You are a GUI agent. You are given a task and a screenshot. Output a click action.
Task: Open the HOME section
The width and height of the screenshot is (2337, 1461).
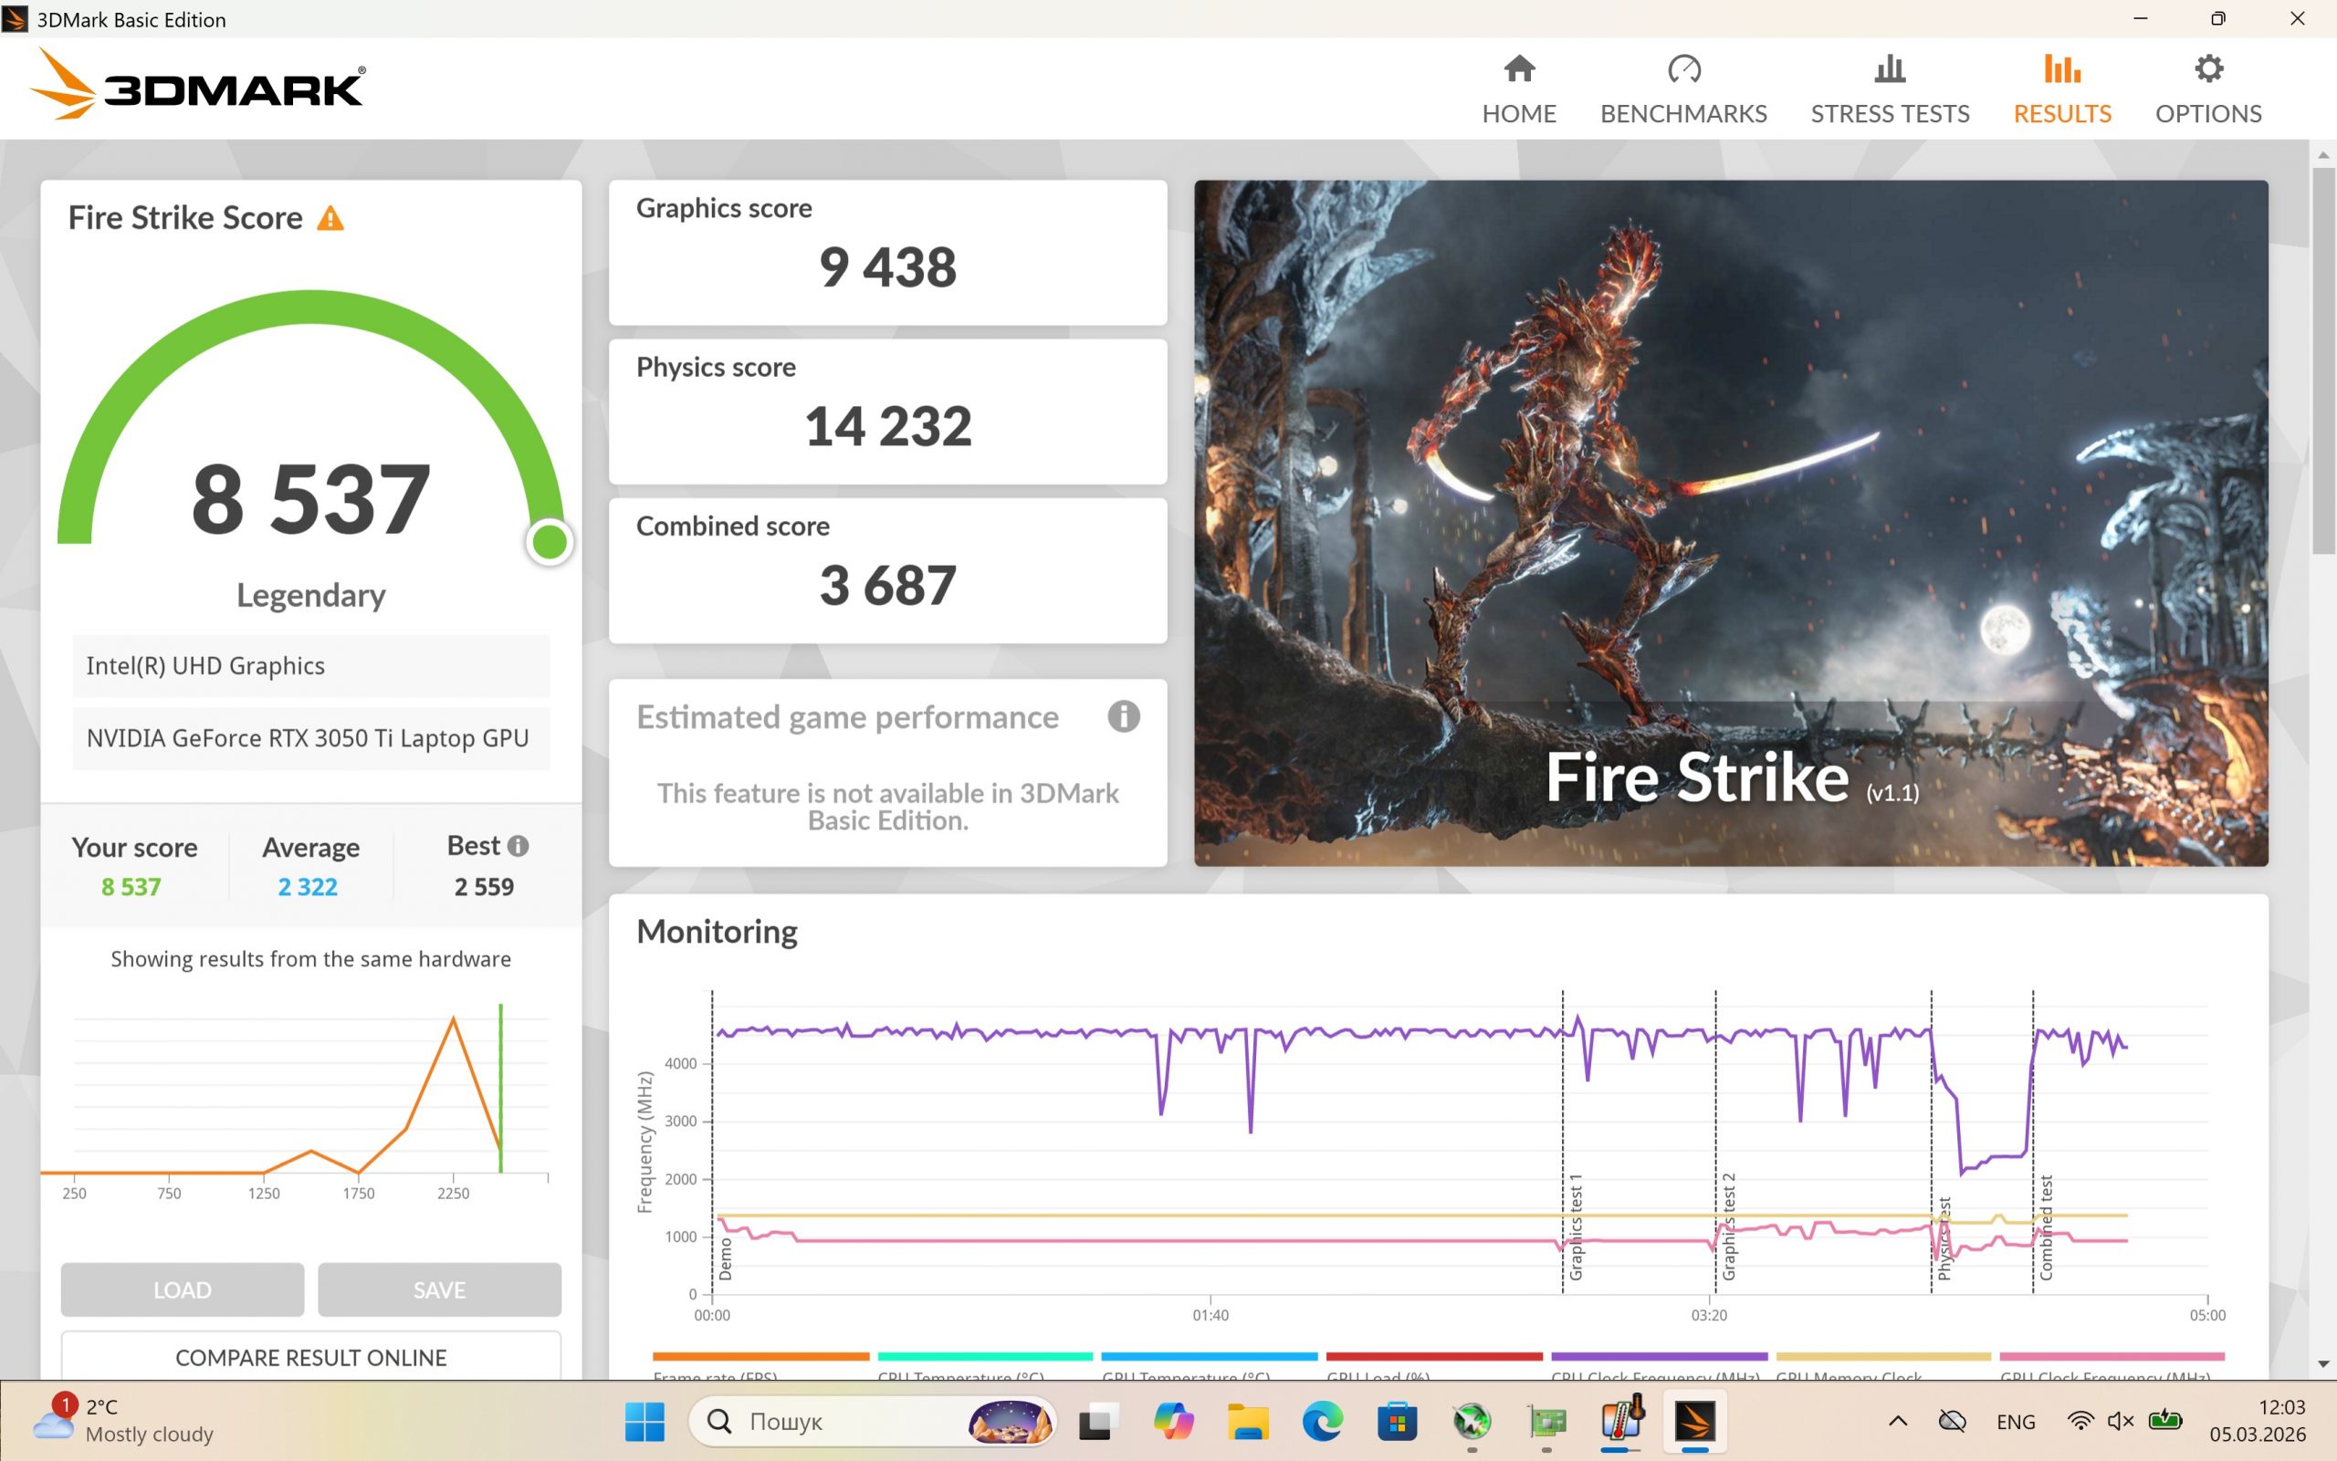pos(1518,89)
